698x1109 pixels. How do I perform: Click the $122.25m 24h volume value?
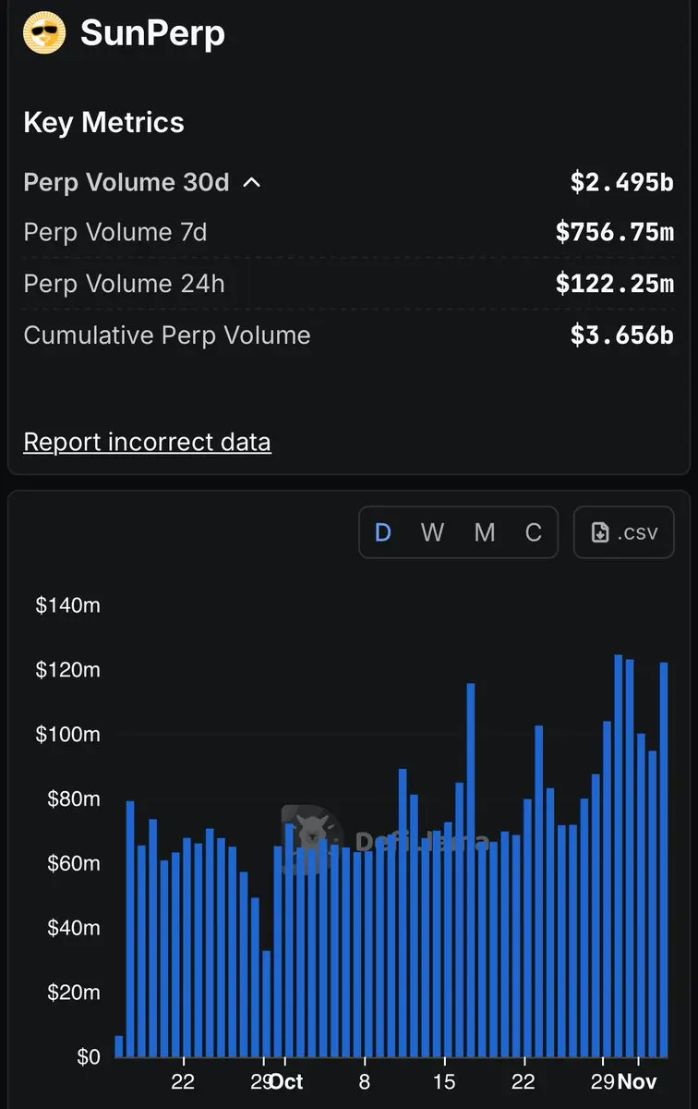[614, 284]
